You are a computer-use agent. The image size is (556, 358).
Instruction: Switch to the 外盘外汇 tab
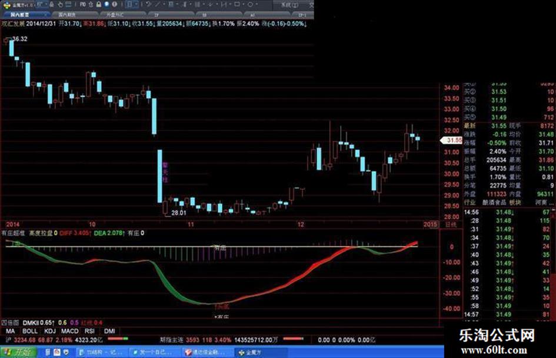[x=115, y=15]
